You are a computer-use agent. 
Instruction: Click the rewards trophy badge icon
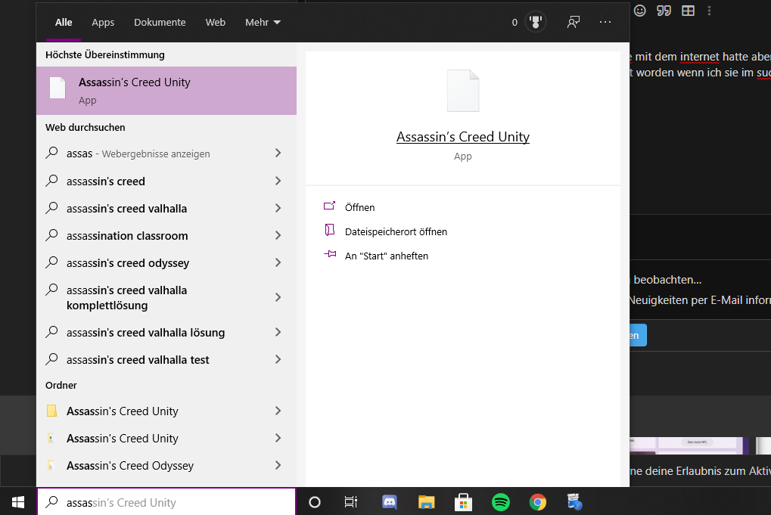(x=536, y=22)
